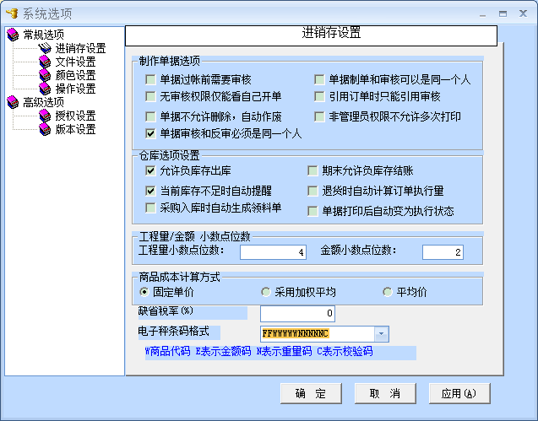Click the 授权设置 book icon
This screenshot has height=421, width=538.
[x=45, y=116]
